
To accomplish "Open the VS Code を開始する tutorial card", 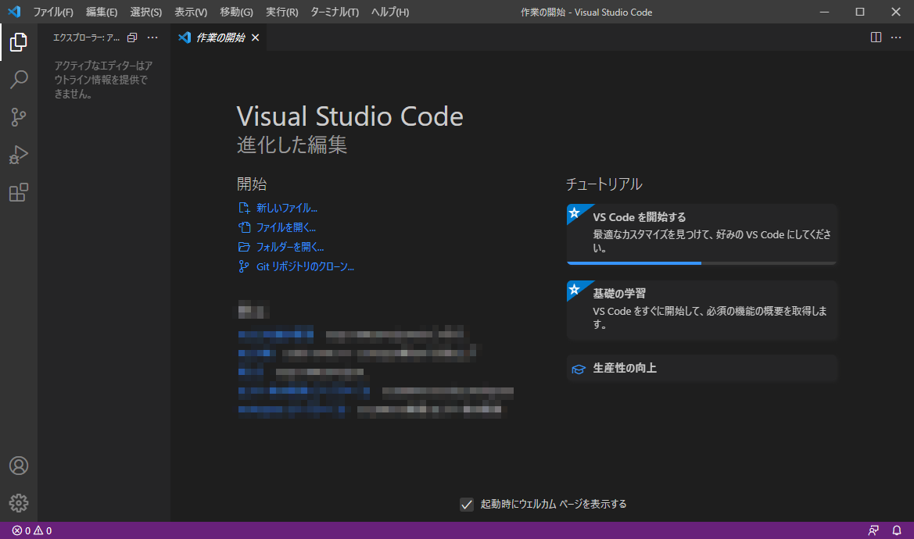I will click(702, 234).
